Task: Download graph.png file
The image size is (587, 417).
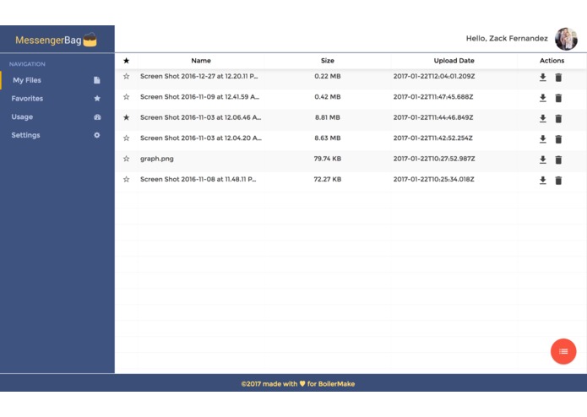Action: (x=542, y=160)
